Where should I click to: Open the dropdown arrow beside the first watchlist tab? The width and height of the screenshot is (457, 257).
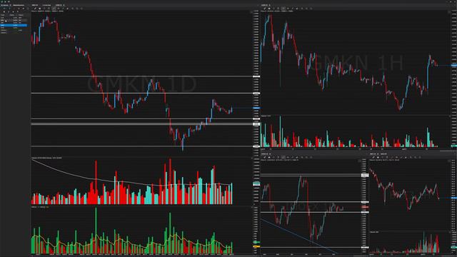[x=11, y=5]
